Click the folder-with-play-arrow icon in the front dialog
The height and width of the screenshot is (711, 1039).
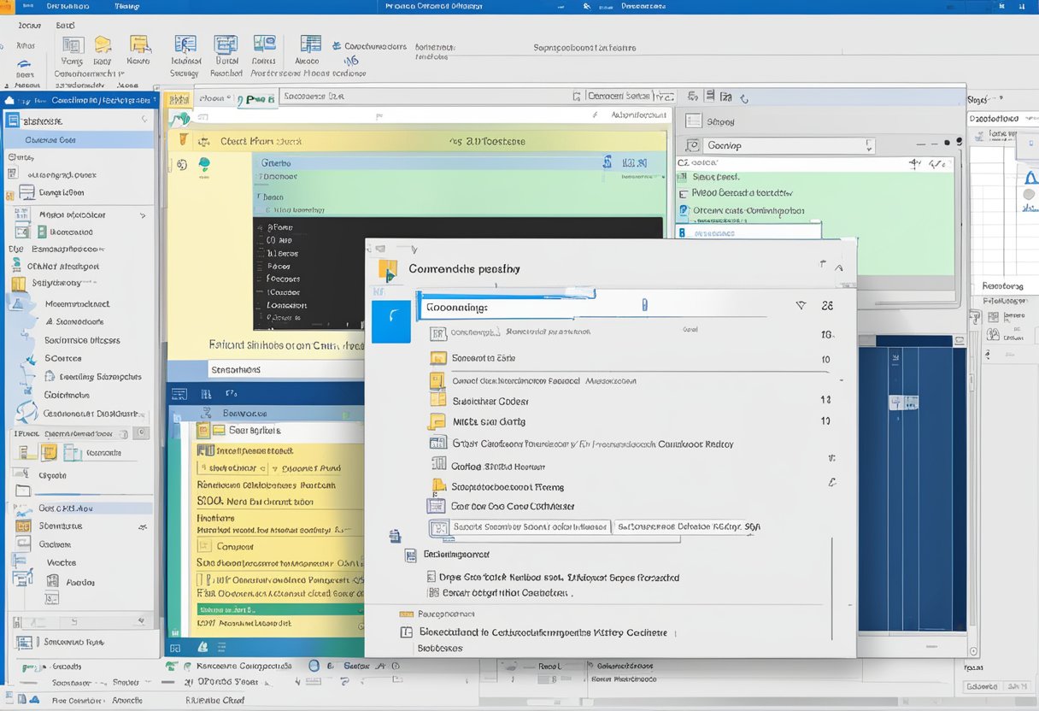[x=388, y=269]
